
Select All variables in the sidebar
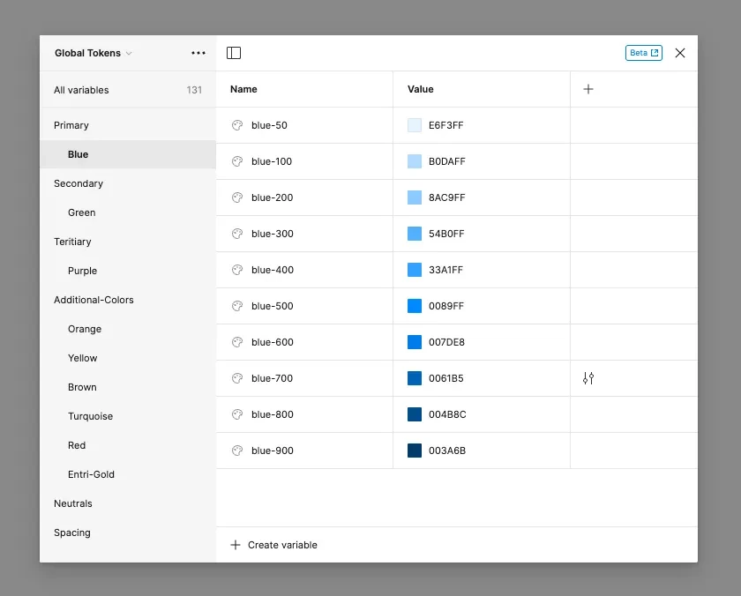[x=128, y=90]
